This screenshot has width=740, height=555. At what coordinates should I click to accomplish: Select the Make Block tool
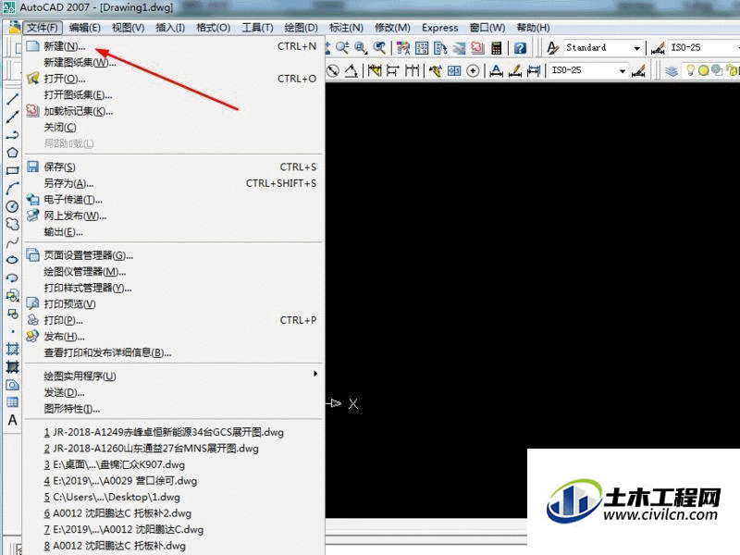coord(12,314)
